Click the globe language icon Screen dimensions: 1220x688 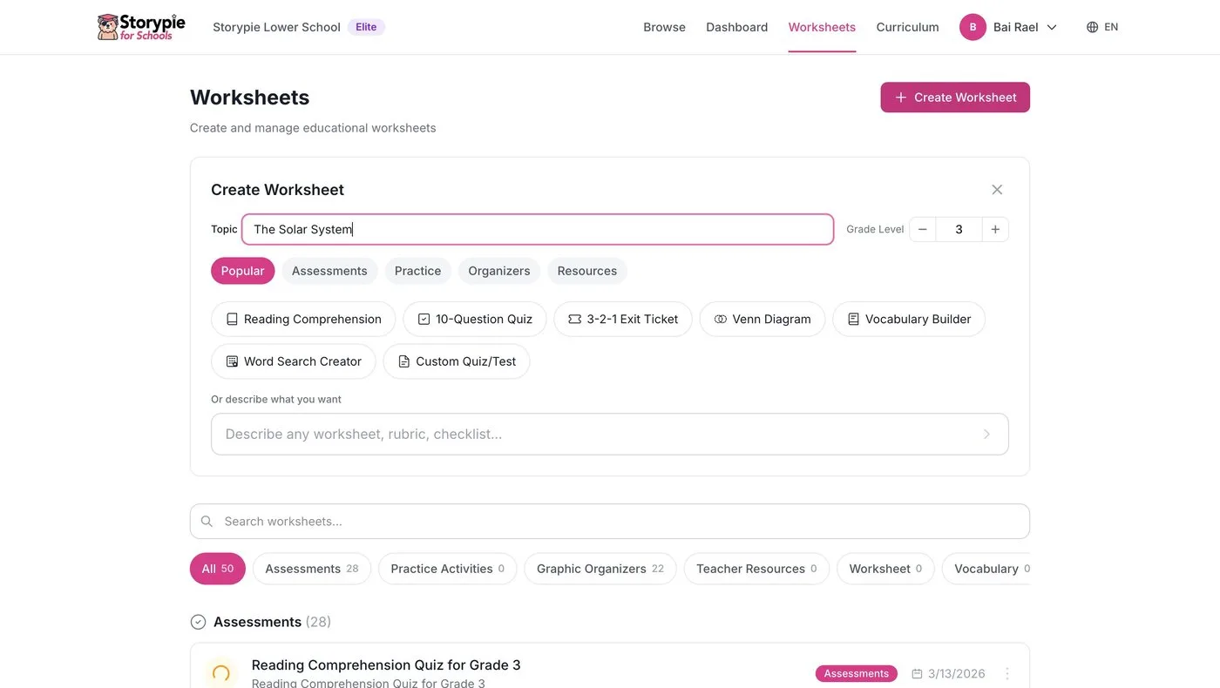pyautogui.click(x=1092, y=27)
